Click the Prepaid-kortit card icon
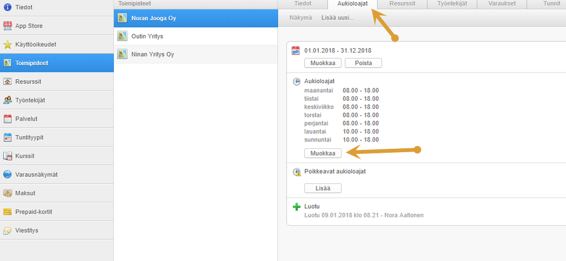Viewport: 566px width, 261px height. tap(7, 212)
